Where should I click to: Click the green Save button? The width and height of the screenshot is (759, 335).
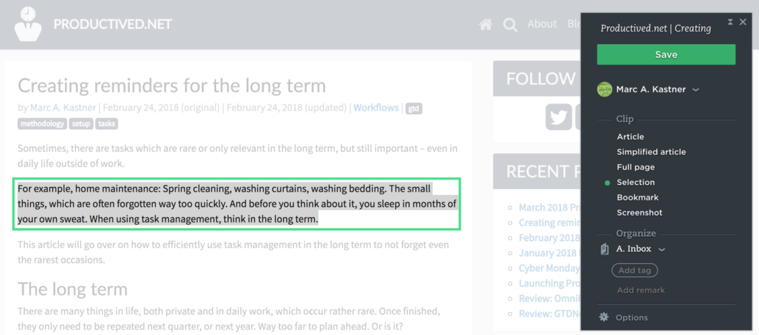pos(666,55)
